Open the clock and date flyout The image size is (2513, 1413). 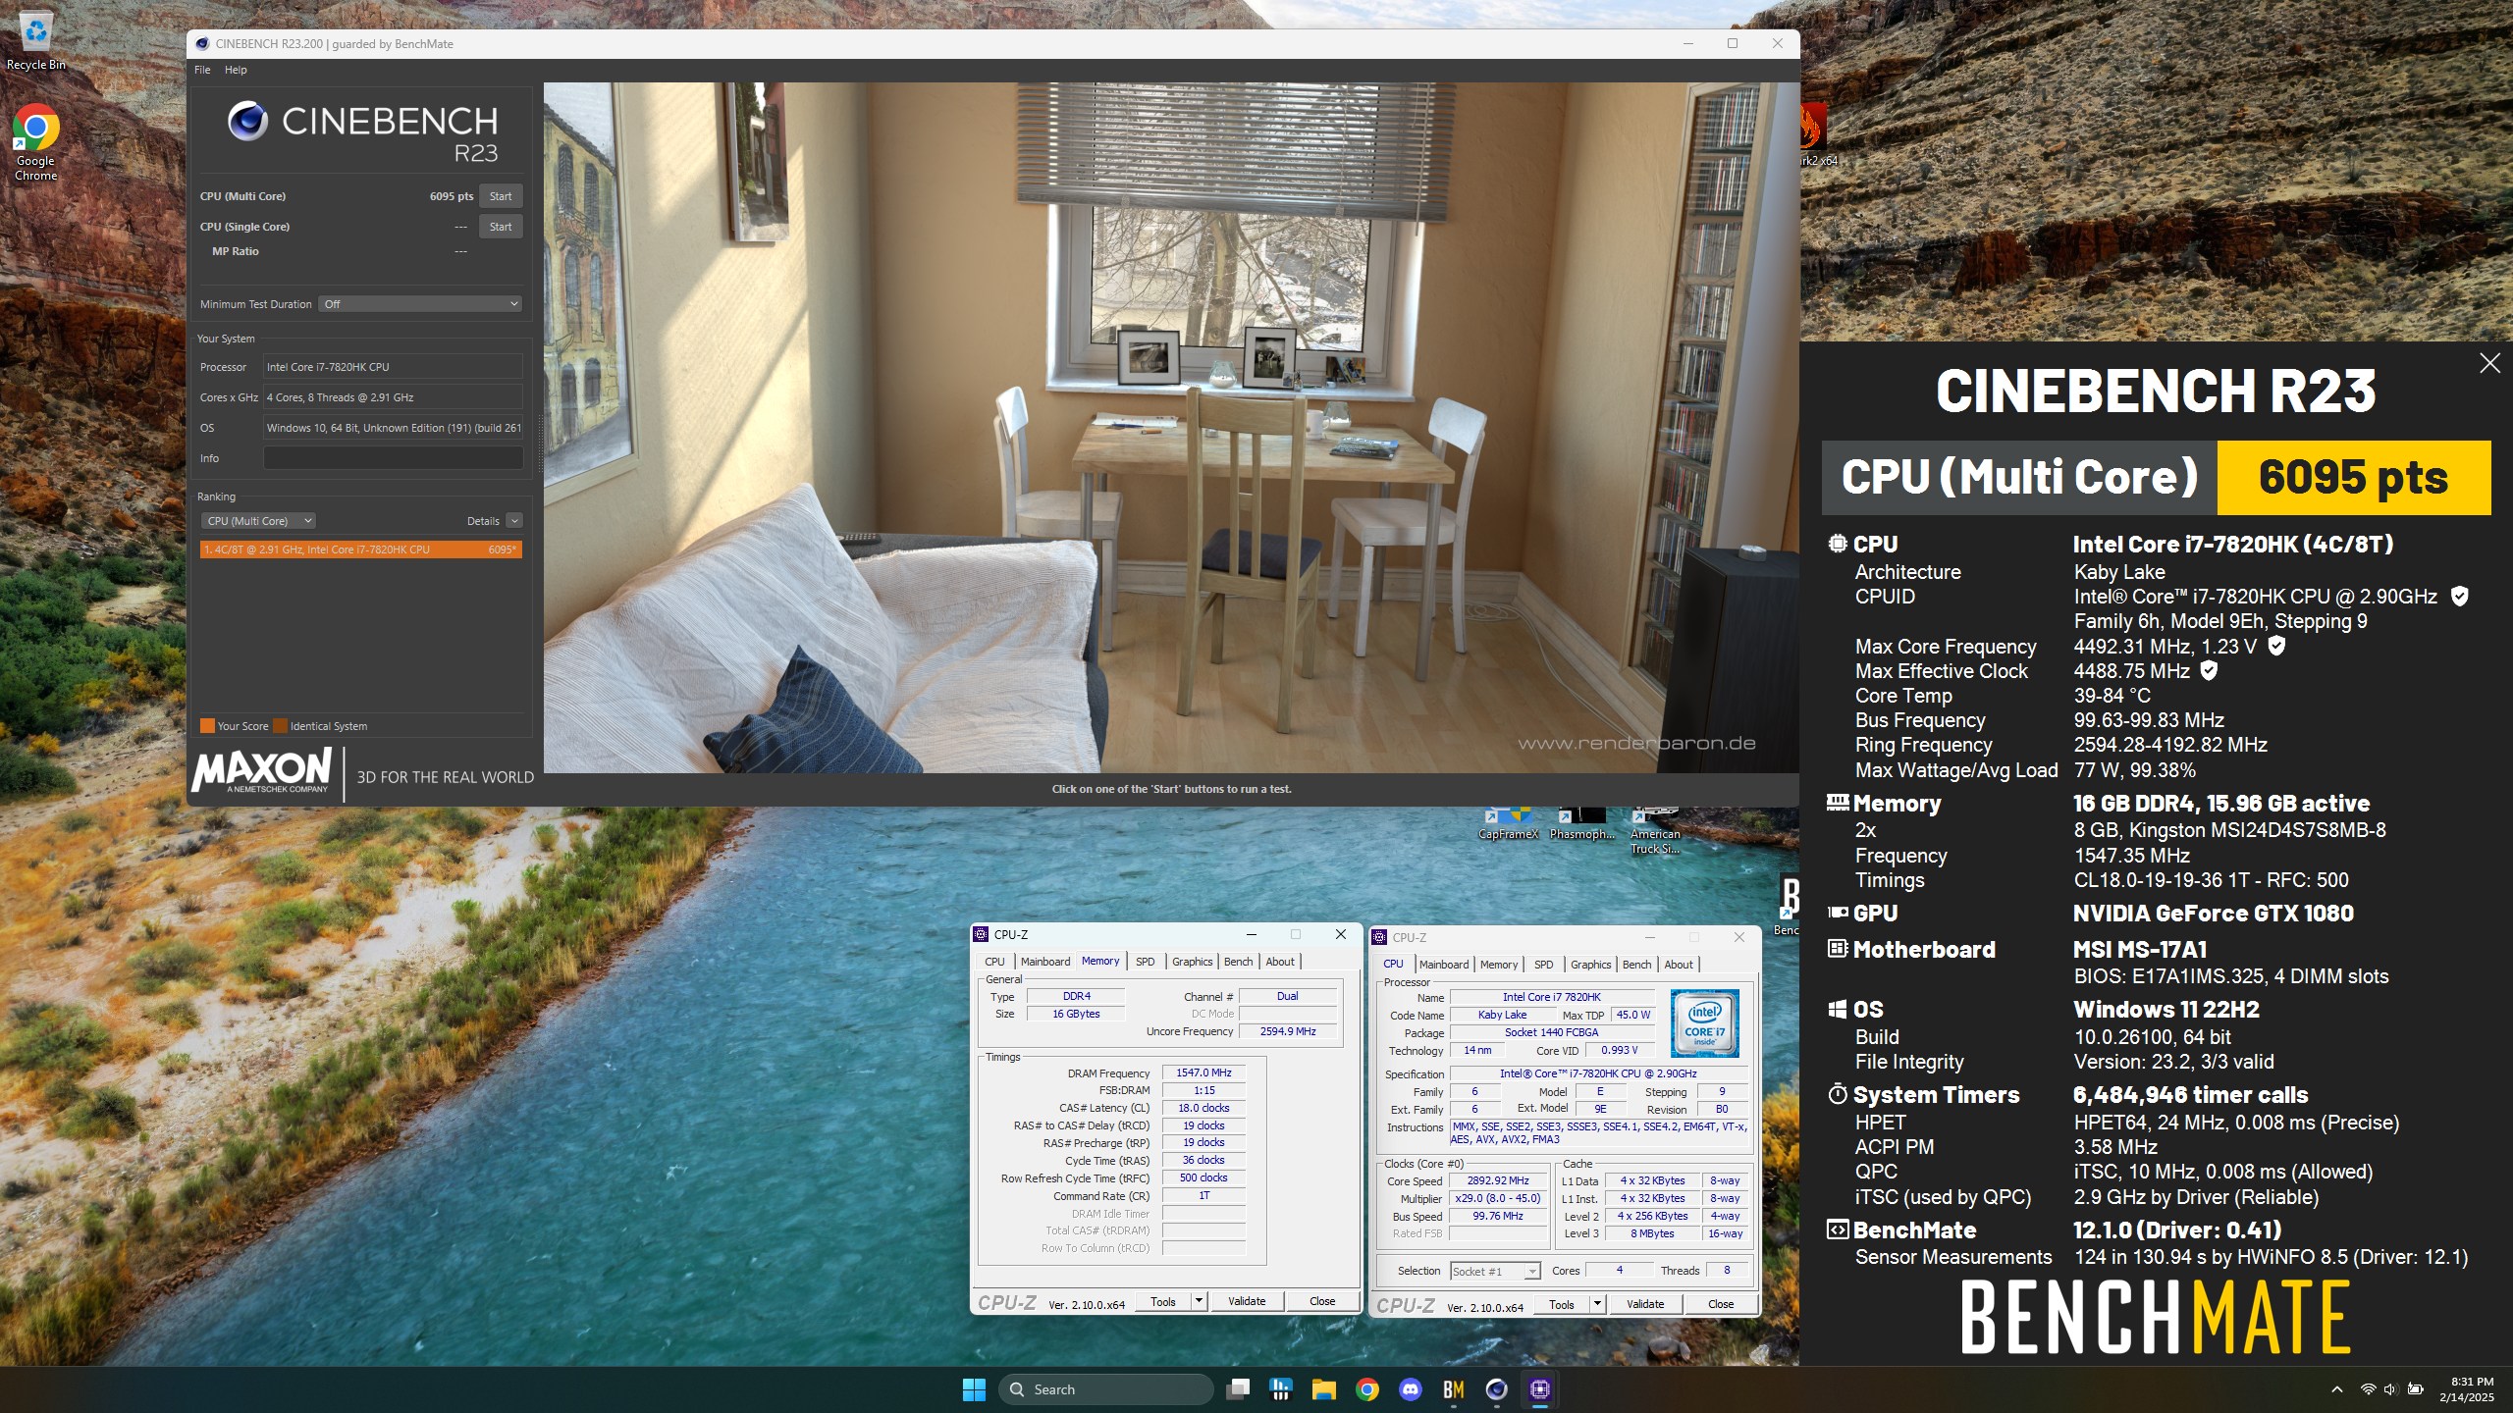tap(2466, 1389)
